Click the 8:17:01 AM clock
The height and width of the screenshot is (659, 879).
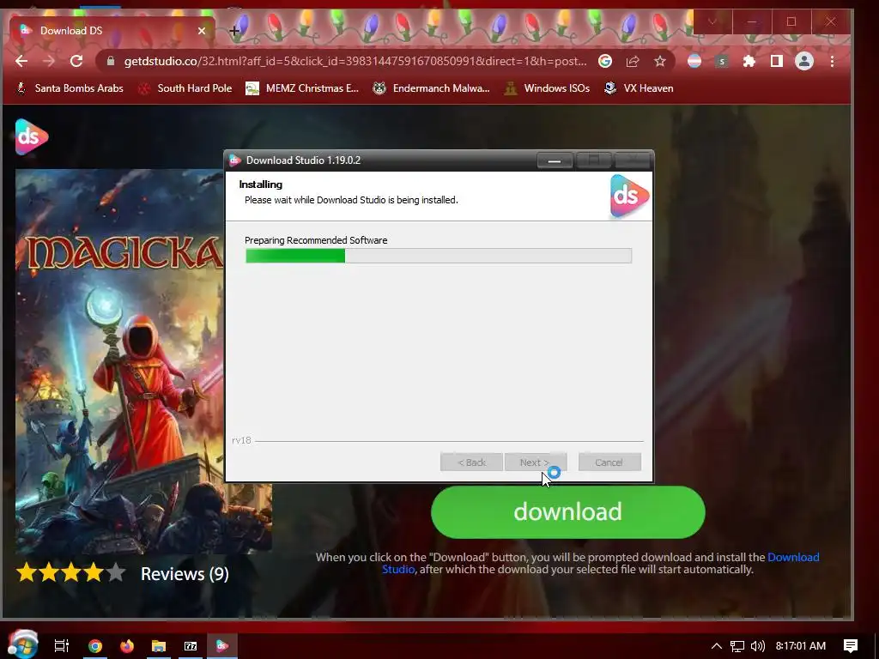(801, 646)
